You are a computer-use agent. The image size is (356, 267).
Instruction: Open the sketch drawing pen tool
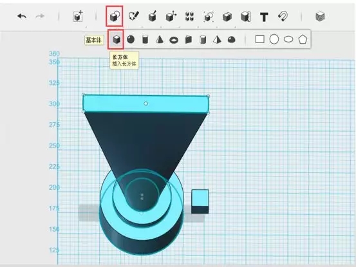133,16
